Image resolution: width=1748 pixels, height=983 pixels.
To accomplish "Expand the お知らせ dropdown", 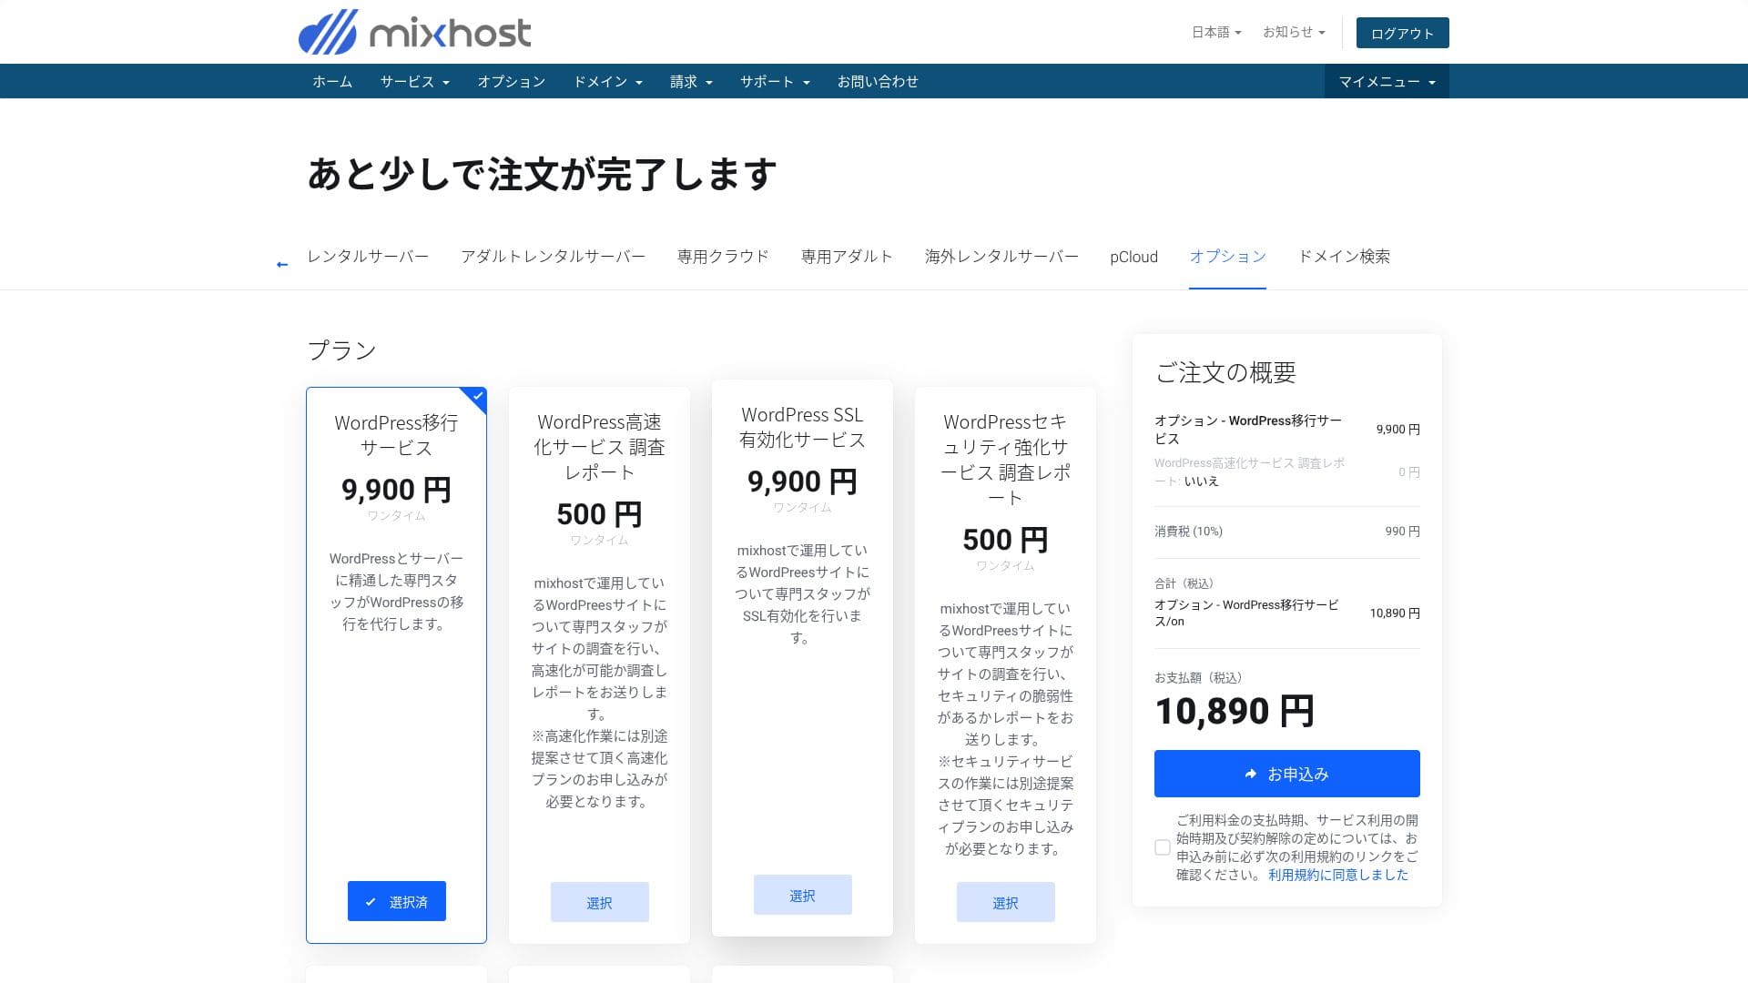I will click(1293, 33).
